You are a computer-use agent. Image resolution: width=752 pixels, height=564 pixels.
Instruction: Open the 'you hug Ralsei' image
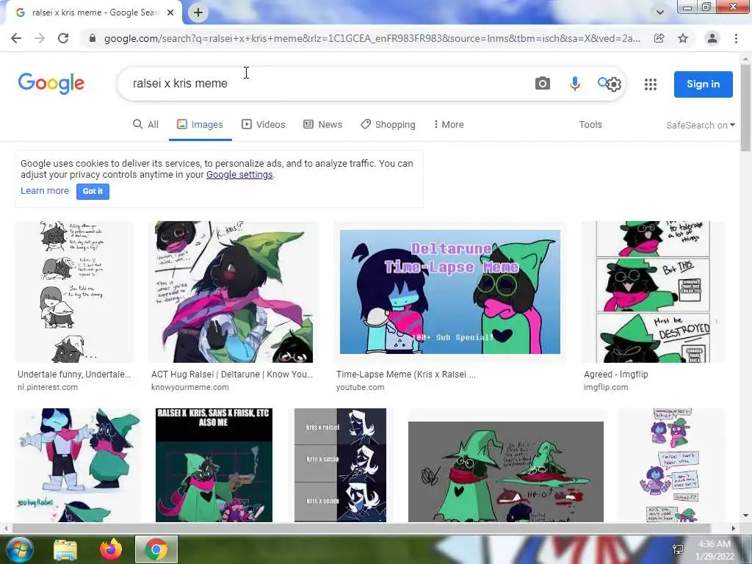point(78,465)
